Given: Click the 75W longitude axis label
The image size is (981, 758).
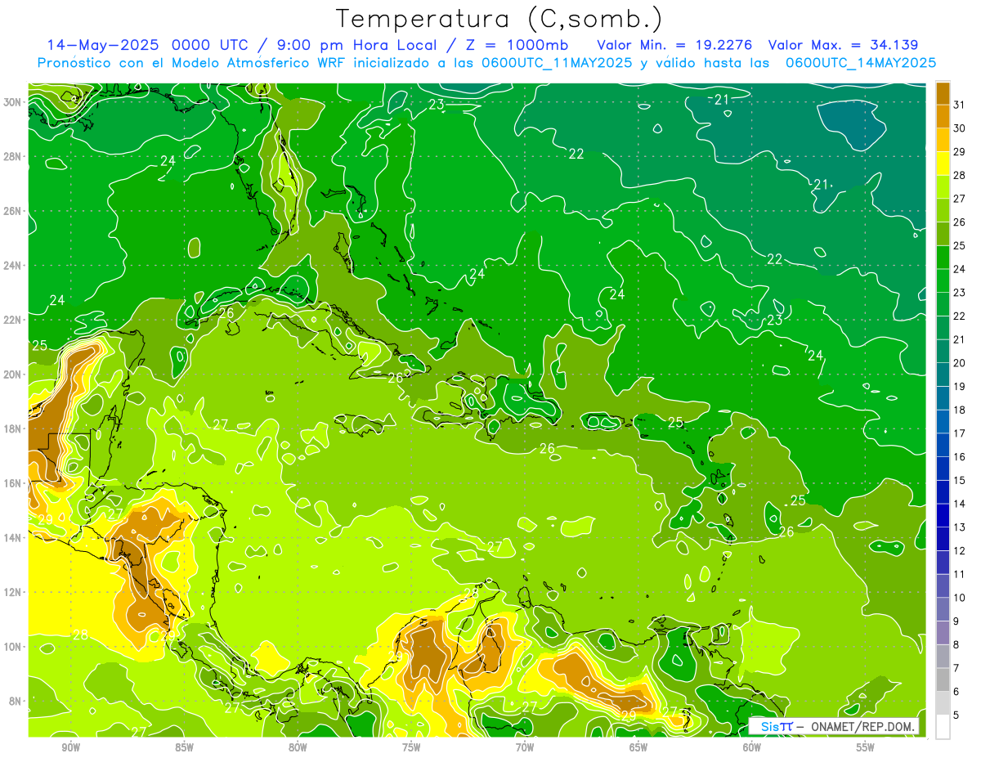Looking at the screenshot, I should pos(411,747).
